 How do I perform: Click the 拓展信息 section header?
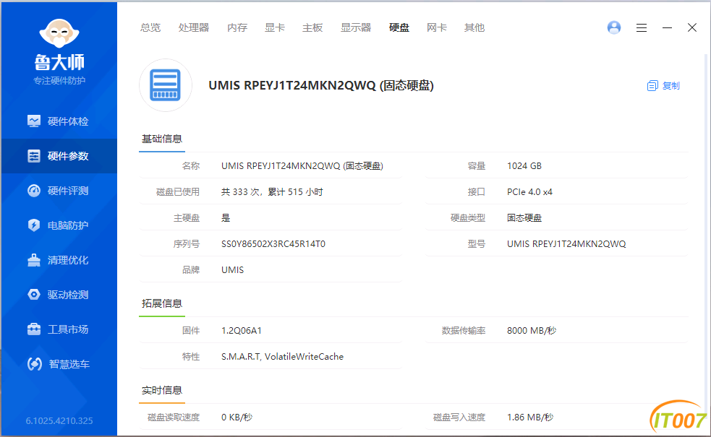click(x=162, y=303)
